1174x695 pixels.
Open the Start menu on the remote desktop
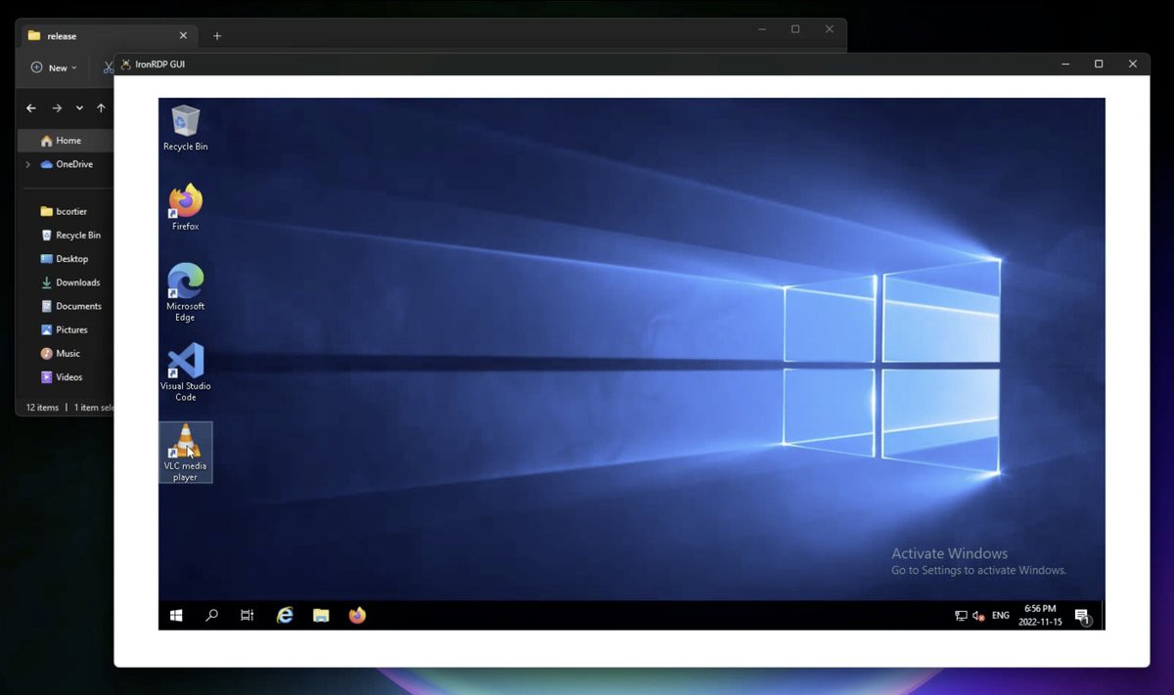[176, 615]
